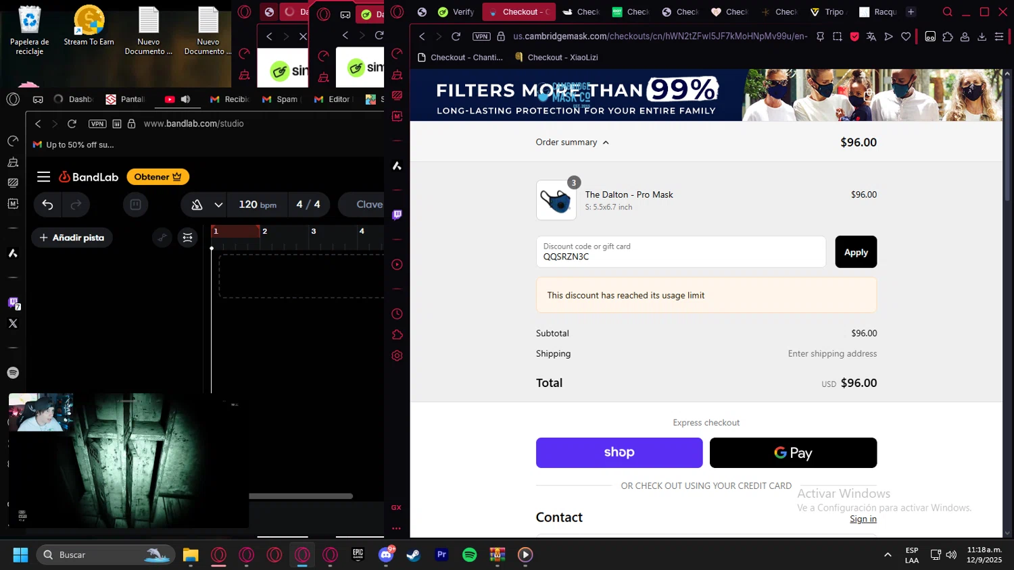Change the 4 / 4 time signature
Viewport: 1014px width, 570px height.
(x=308, y=205)
